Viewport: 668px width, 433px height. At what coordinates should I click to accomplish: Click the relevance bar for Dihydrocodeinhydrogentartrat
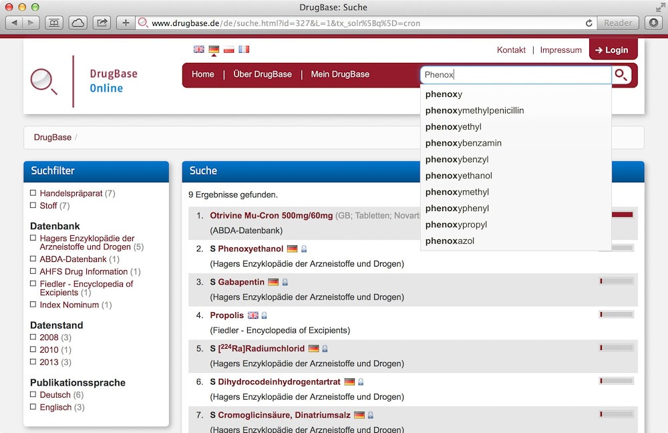(617, 381)
